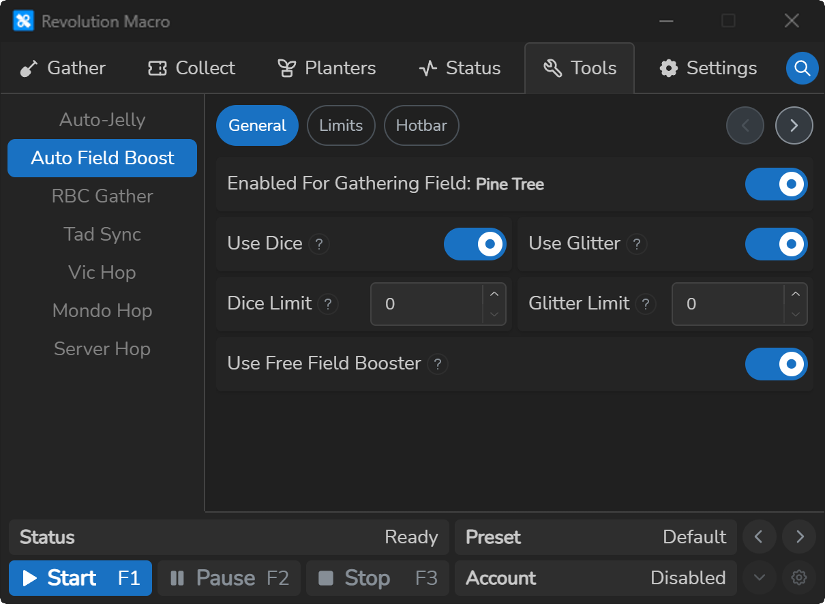Open Auto-Jelly in sidebar

tap(102, 120)
